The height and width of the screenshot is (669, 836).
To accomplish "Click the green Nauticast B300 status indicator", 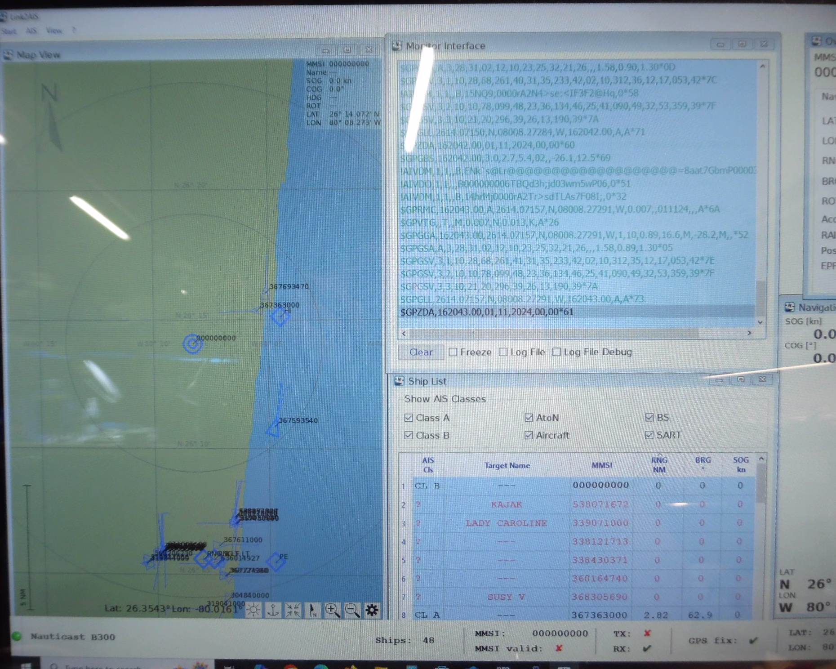I will tap(17, 636).
